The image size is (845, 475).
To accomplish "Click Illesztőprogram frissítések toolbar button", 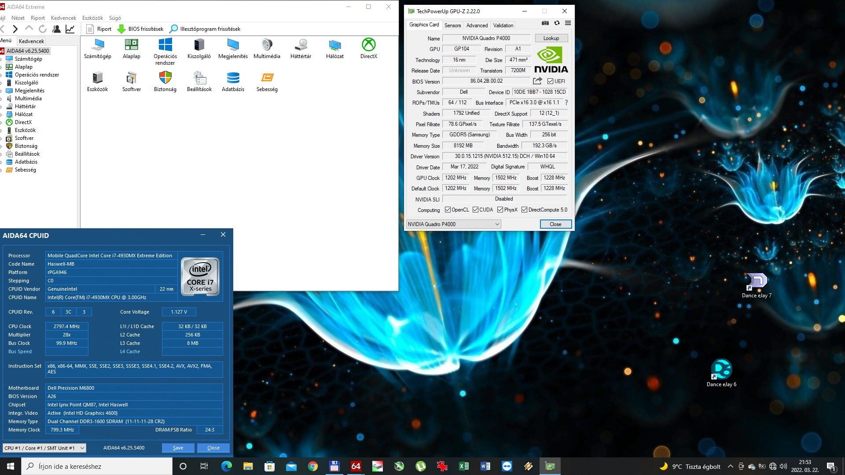I will coord(205,29).
